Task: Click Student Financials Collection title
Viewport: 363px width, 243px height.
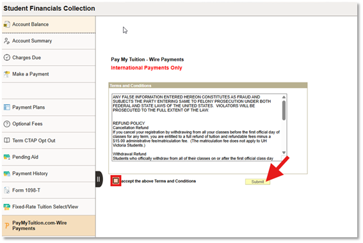Action: point(49,8)
